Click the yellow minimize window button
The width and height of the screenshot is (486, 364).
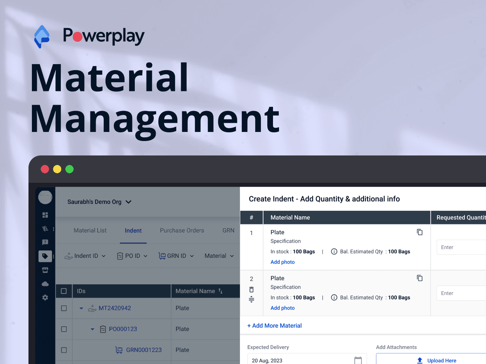pos(57,169)
